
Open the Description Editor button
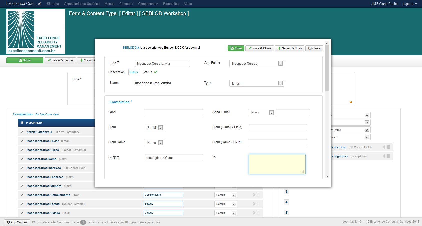tap(134, 72)
